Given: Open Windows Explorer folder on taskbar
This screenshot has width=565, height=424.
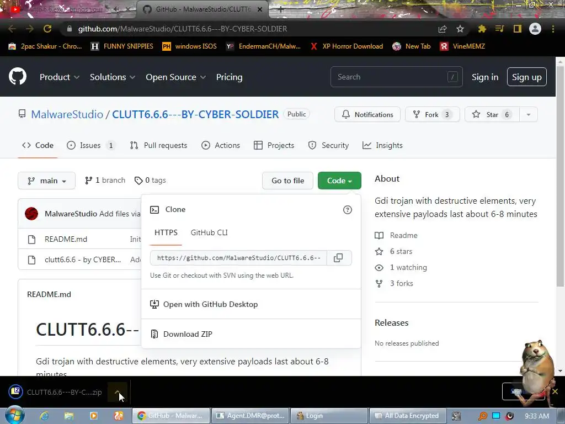Looking at the screenshot, I should coord(69,416).
